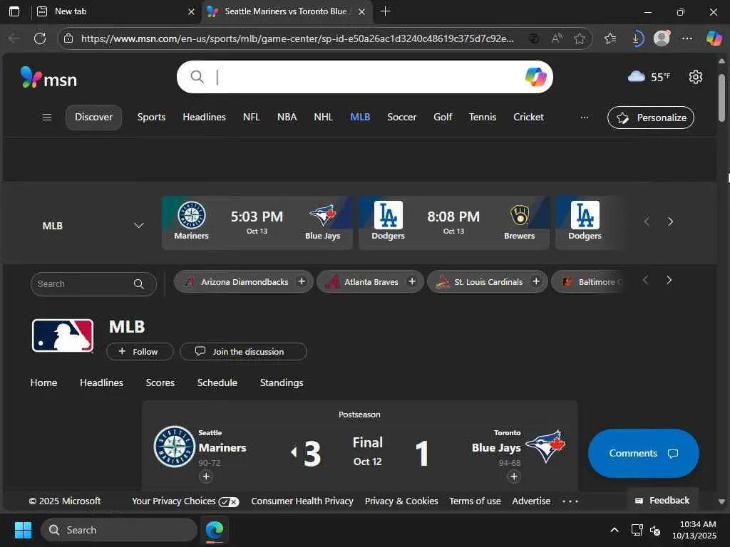Follow the Mariners using the plus under the team
730x547 pixels.
pos(206,476)
